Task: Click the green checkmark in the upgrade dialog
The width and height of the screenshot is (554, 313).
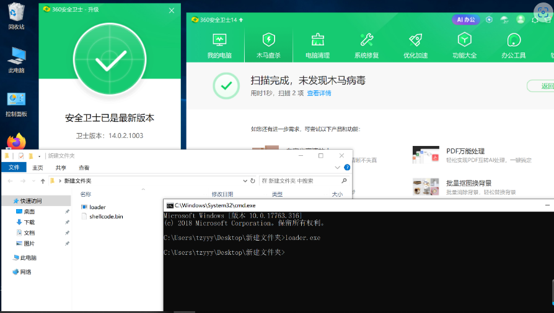Action: [x=110, y=59]
